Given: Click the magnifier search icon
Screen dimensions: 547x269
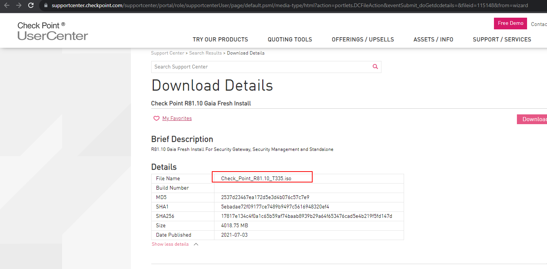Looking at the screenshot, I should pos(375,67).
